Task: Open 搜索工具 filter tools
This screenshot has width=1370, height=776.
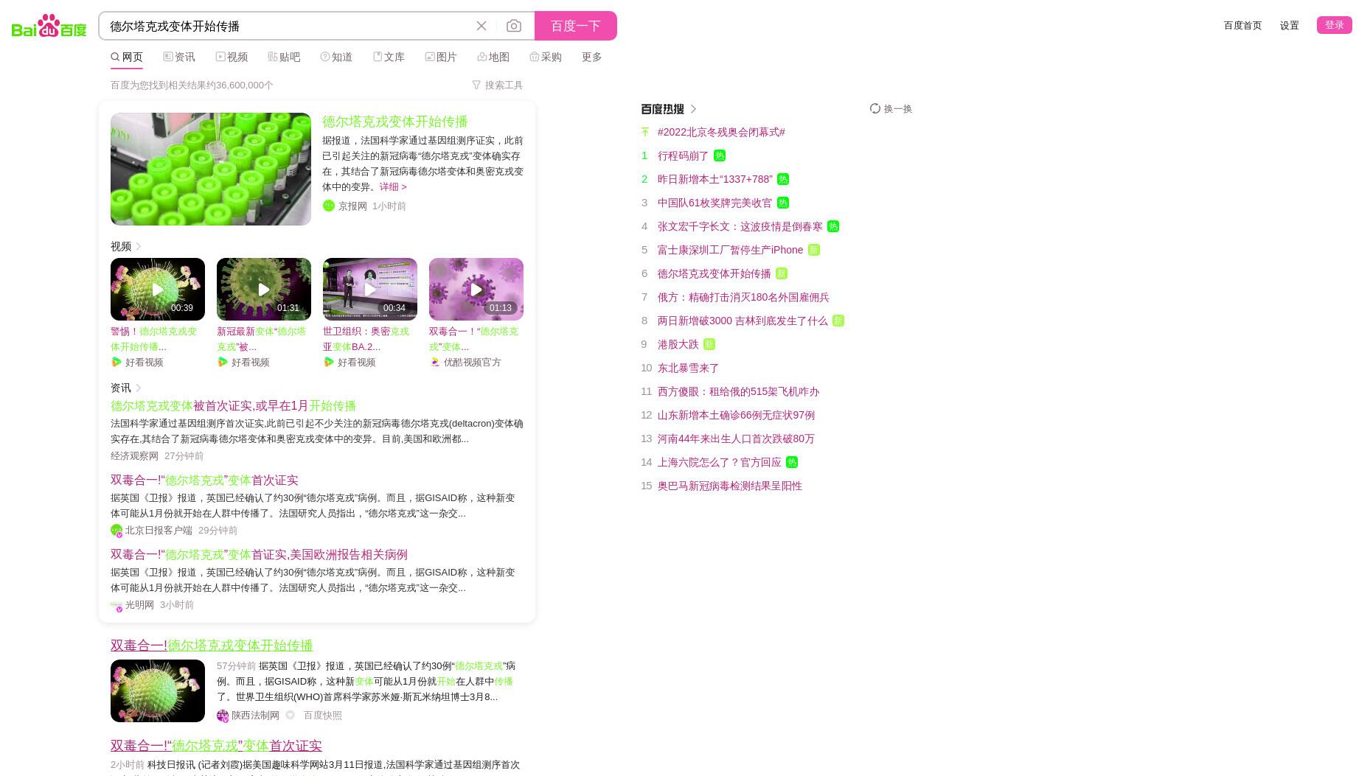Action: [498, 85]
